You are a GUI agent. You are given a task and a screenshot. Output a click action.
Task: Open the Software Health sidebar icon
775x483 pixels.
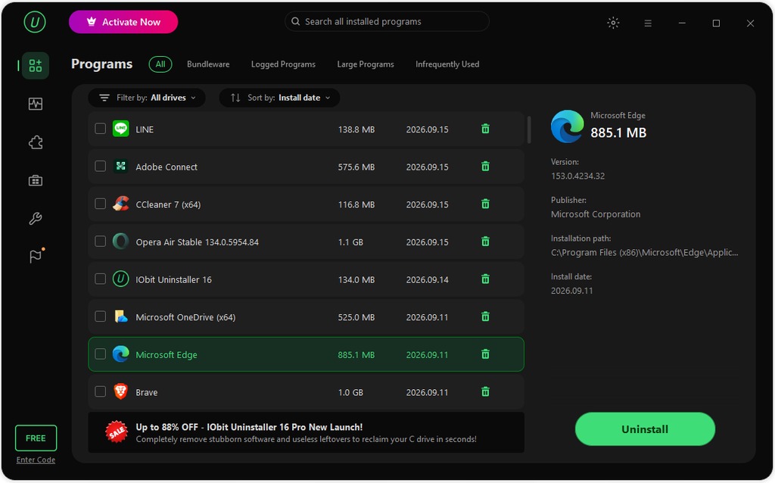pos(36,104)
